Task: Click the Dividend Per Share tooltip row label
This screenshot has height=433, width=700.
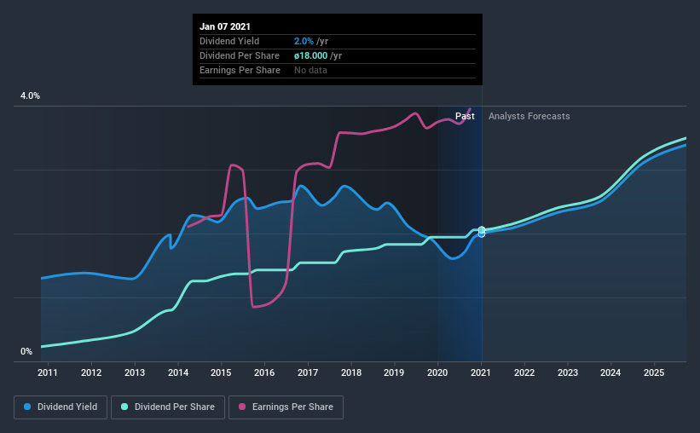Action: (x=240, y=55)
